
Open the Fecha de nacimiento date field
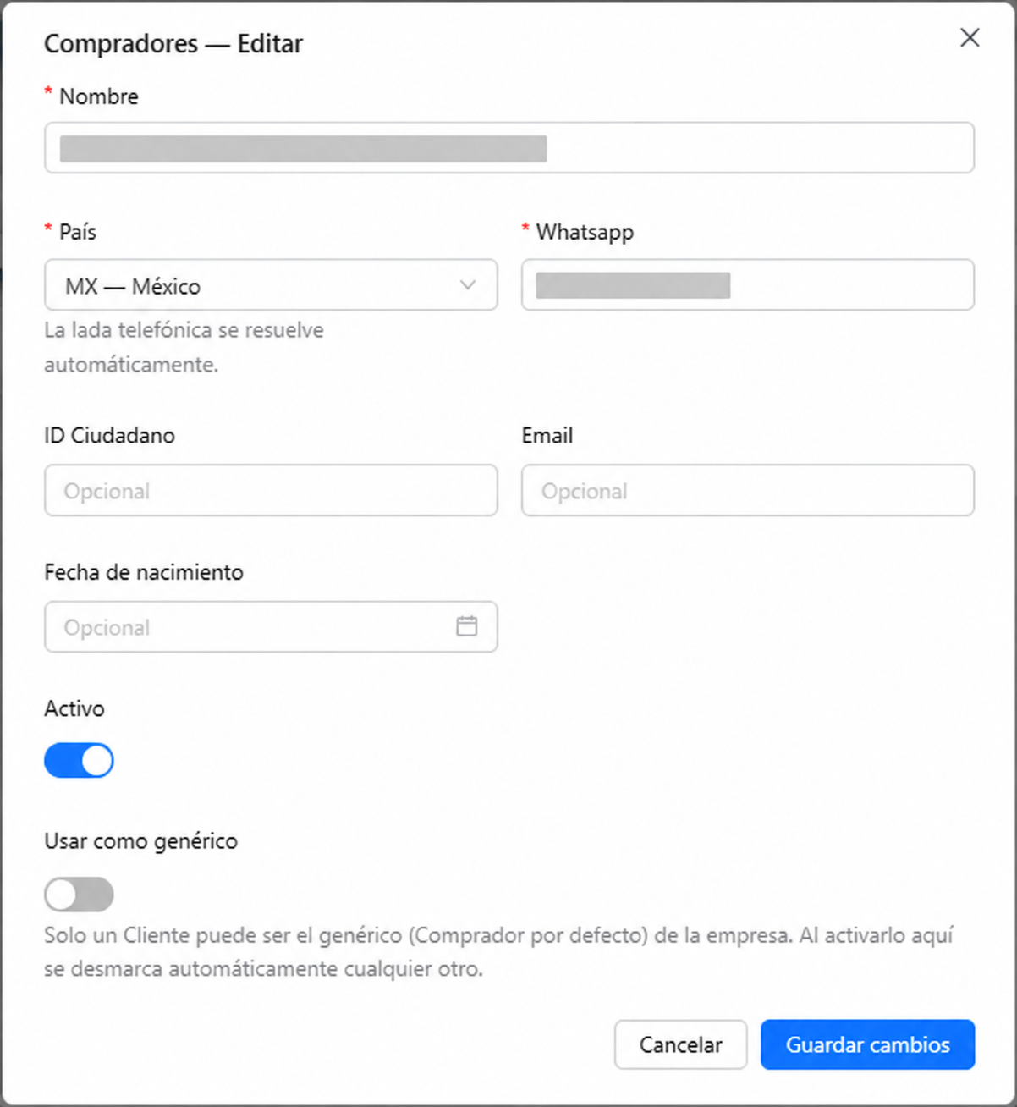271,626
